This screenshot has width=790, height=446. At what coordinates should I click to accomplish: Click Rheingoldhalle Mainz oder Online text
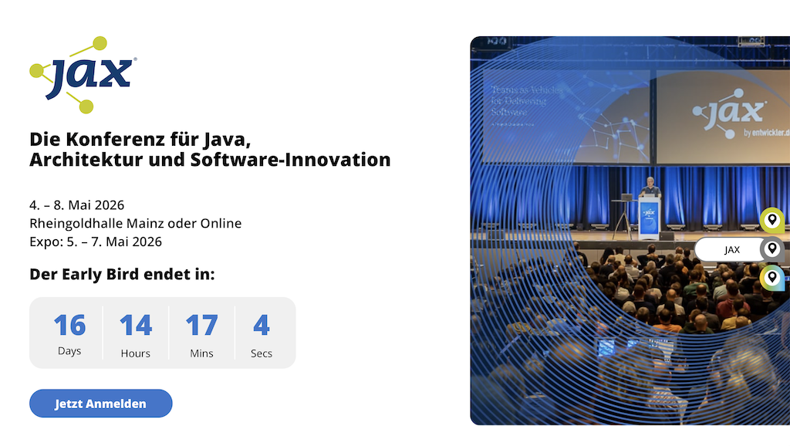(135, 224)
